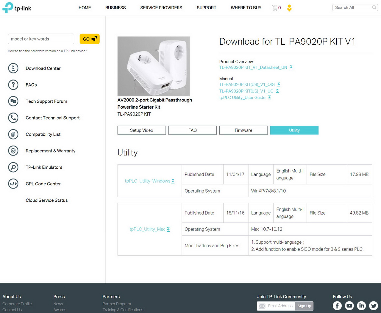This screenshot has height=313, width=381.
Task: Click model or key words field
Action: click(41, 39)
